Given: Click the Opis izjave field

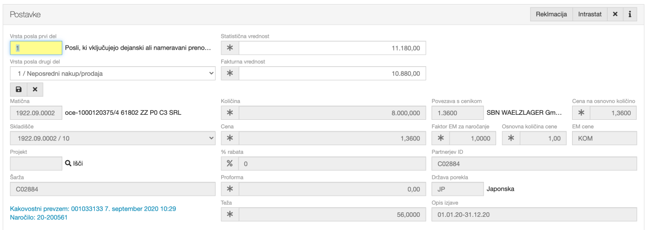Looking at the screenshot, I should (x=534, y=214).
